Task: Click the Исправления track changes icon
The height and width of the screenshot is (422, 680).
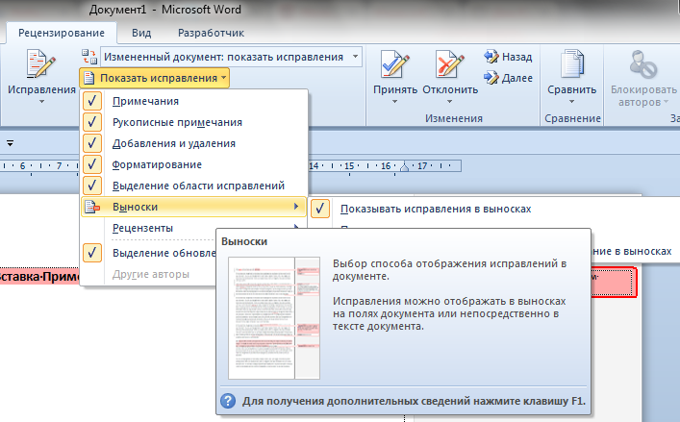Action: pyautogui.click(x=40, y=63)
